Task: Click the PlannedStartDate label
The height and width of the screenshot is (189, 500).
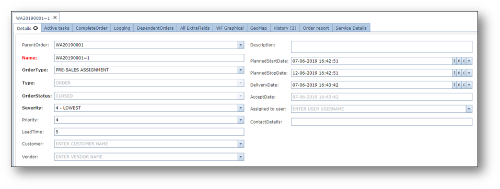Action: 269,61
